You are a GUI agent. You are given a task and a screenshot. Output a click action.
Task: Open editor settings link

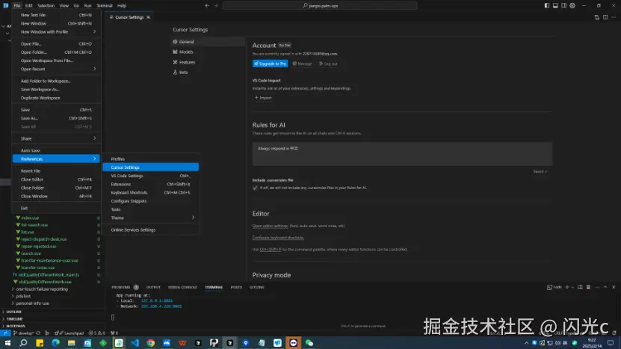[x=270, y=226]
